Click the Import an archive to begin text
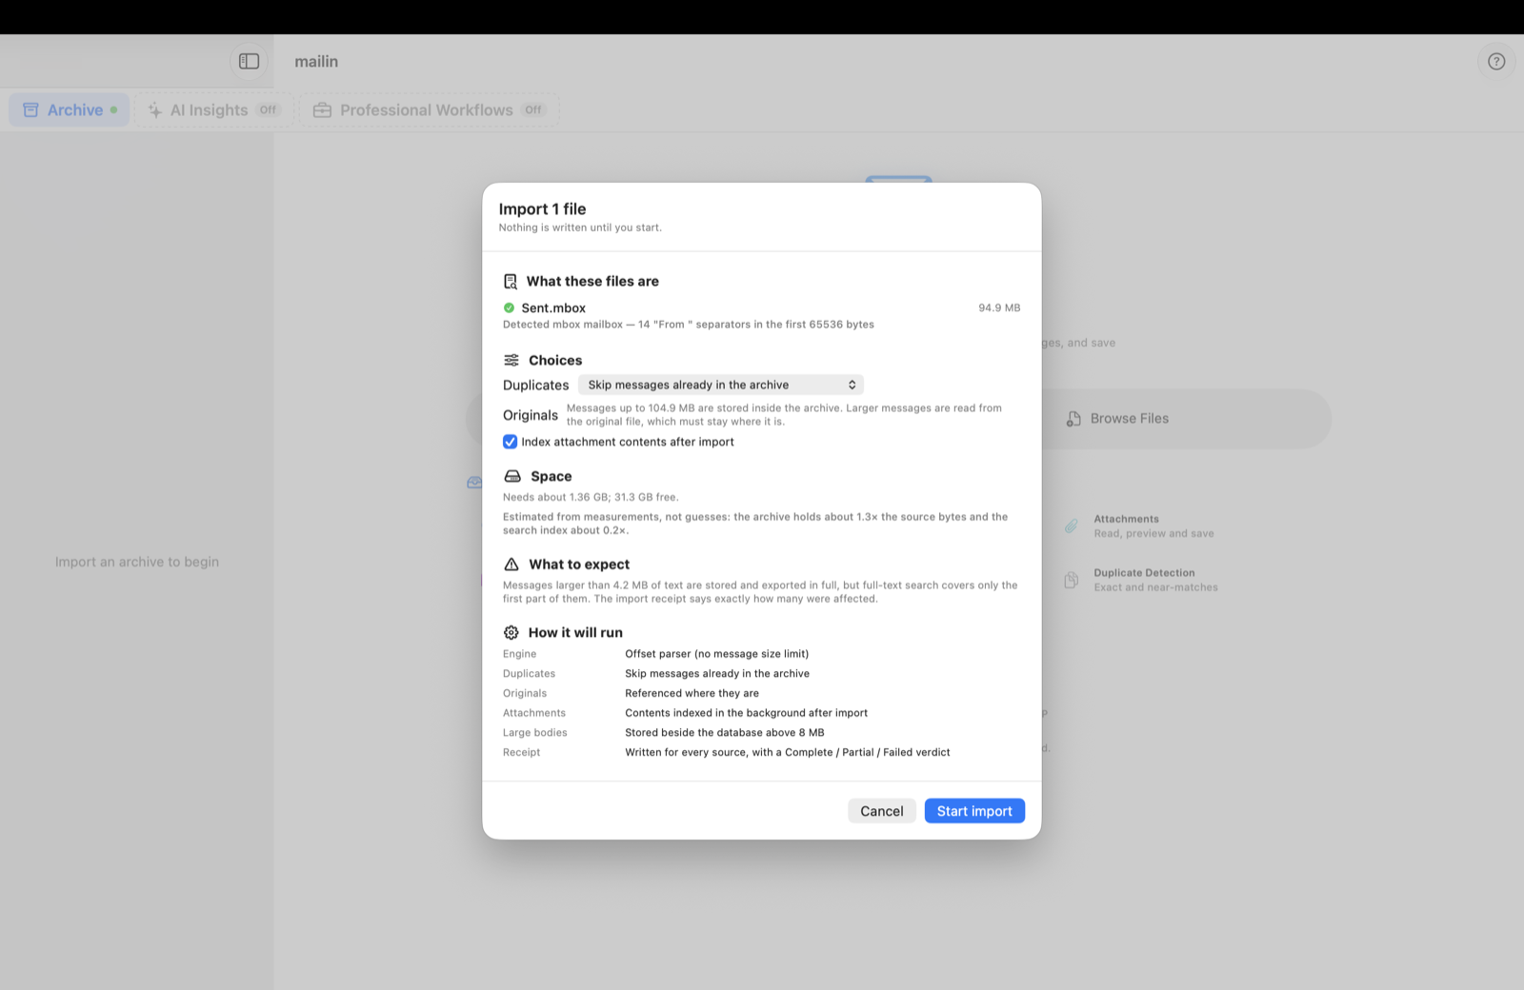The height and width of the screenshot is (990, 1524). point(137,562)
